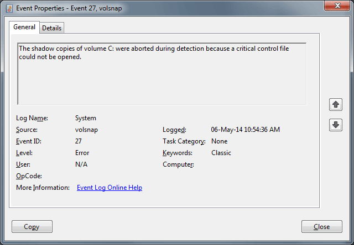Click the Close button at bottom right
Image resolution: width=354 pixels, height=245 pixels.
coord(321,227)
